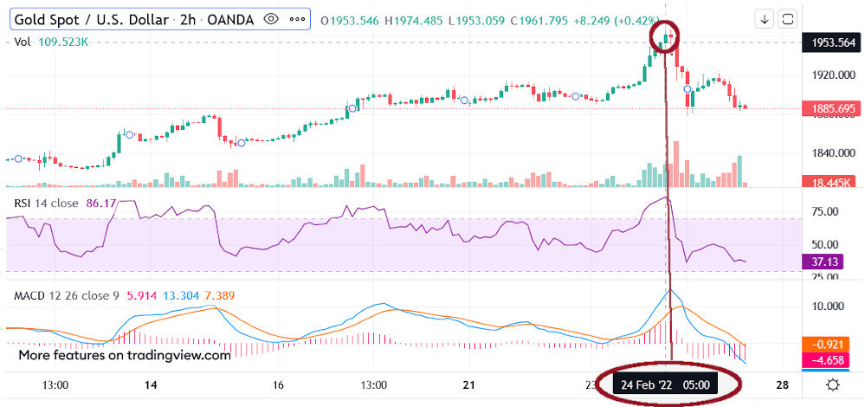This screenshot has height=407, width=865.
Task: Open the tradingview.com More features link
Action: (125, 355)
